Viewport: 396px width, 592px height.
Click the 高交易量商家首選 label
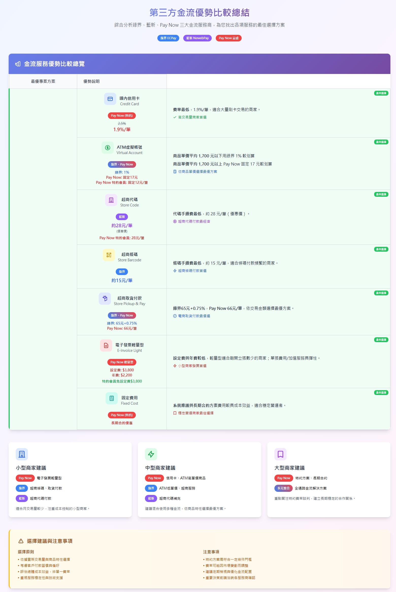[192, 117]
